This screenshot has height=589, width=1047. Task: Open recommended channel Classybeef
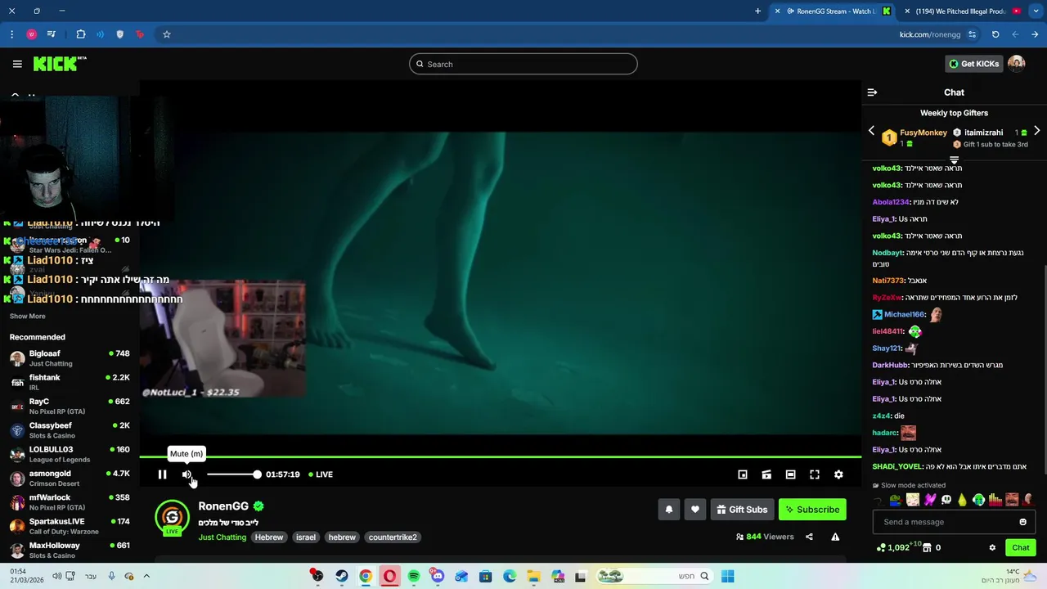[70, 430]
